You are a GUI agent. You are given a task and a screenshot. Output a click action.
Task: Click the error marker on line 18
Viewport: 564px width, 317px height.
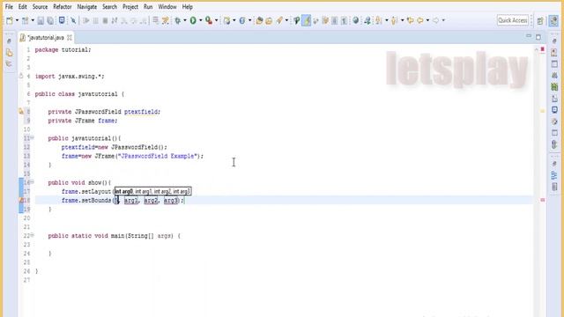[x=21, y=200]
